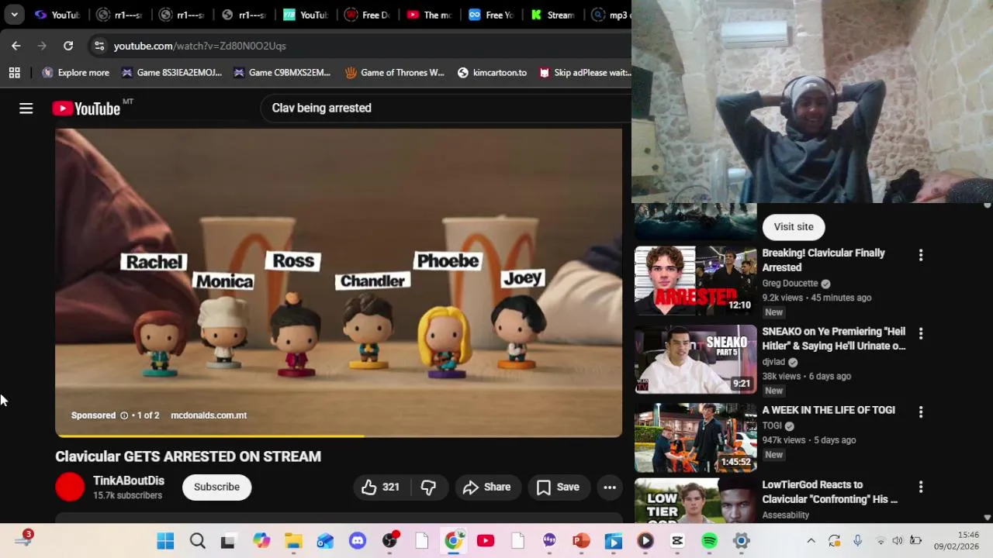Open the Chrome apps grid in bookmarks bar
Screen dimensions: 993x558
coord(14,73)
